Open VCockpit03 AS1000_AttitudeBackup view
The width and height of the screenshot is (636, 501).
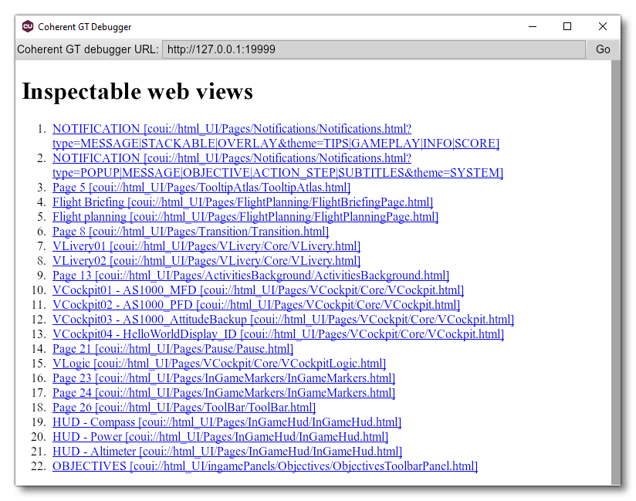click(x=281, y=319)
